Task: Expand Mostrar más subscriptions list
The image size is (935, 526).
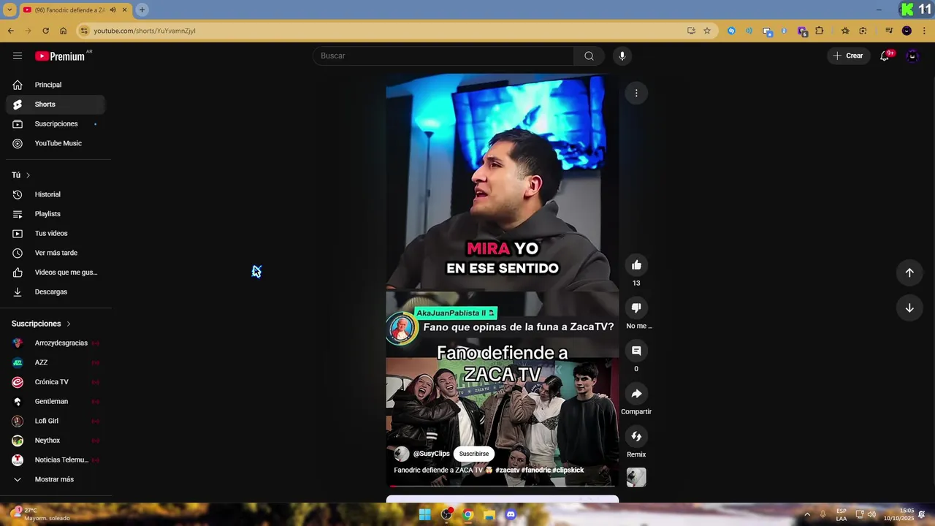Action: [56, 479]
